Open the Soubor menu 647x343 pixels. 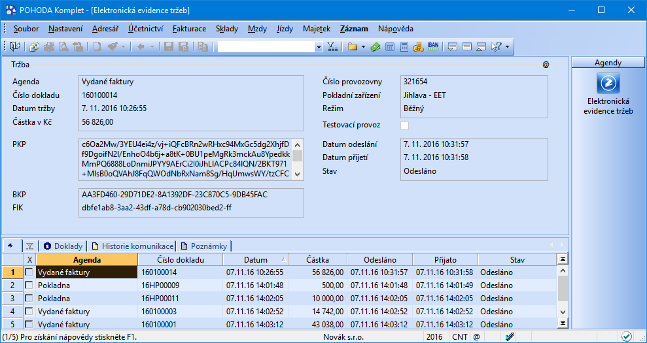pos(26,29)
